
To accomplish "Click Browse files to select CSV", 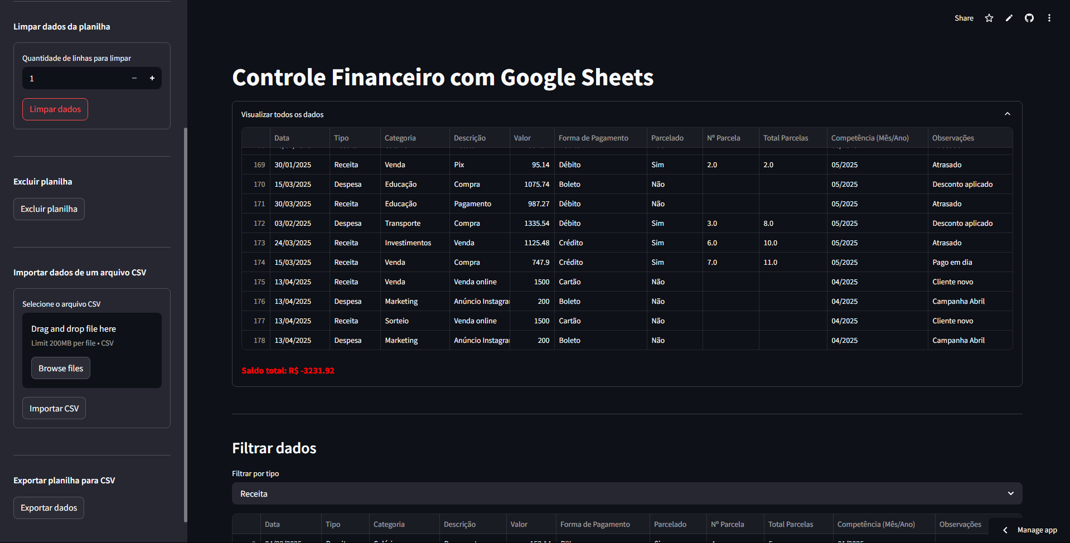I will click(61, 368).
